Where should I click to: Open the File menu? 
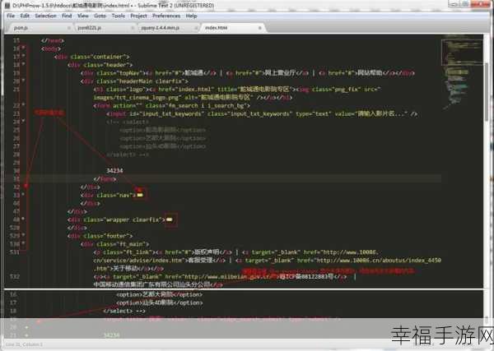click(x=11, y=16)
